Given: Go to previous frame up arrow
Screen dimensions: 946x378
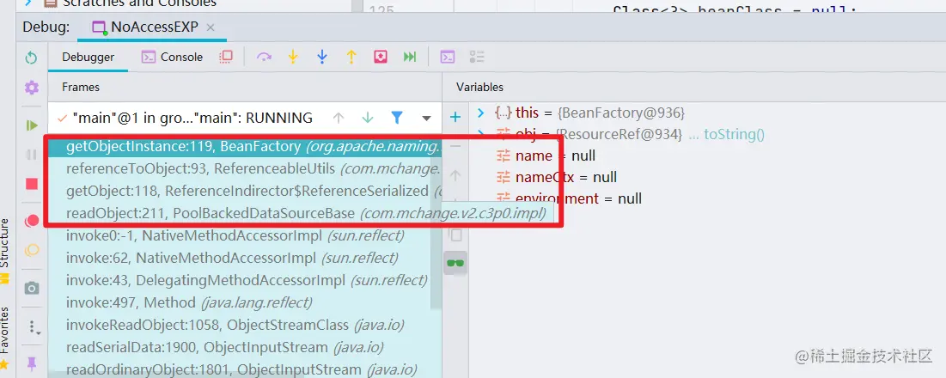Looking at the screenshot, I should point(339,118).
